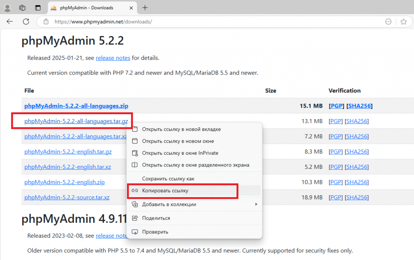The width and height of the screenshot is (414, 260).
Task: Open PGP link in 18.9 MB row
Action: click(336, 197)
